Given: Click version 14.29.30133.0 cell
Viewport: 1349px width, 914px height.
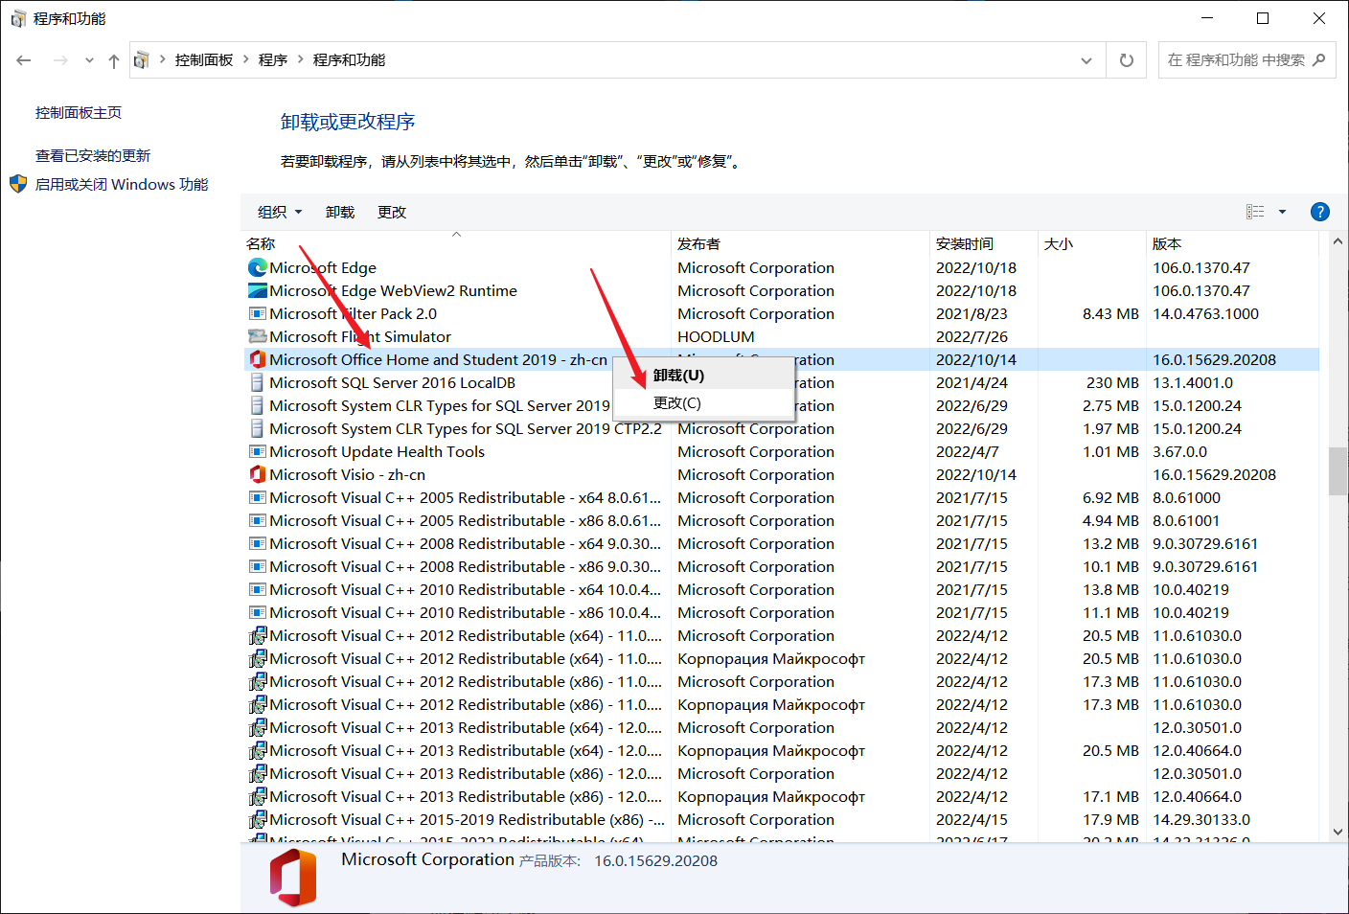Looking at the screenshot, I should 1201,820.
